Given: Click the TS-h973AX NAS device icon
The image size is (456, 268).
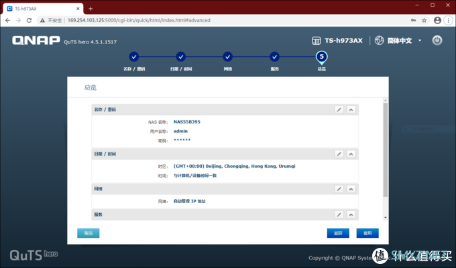Looking at the screenshot, I should point(316,41).
